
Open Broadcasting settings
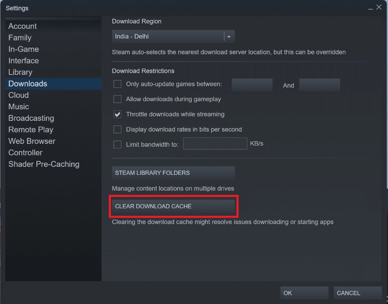click(53, 118)
